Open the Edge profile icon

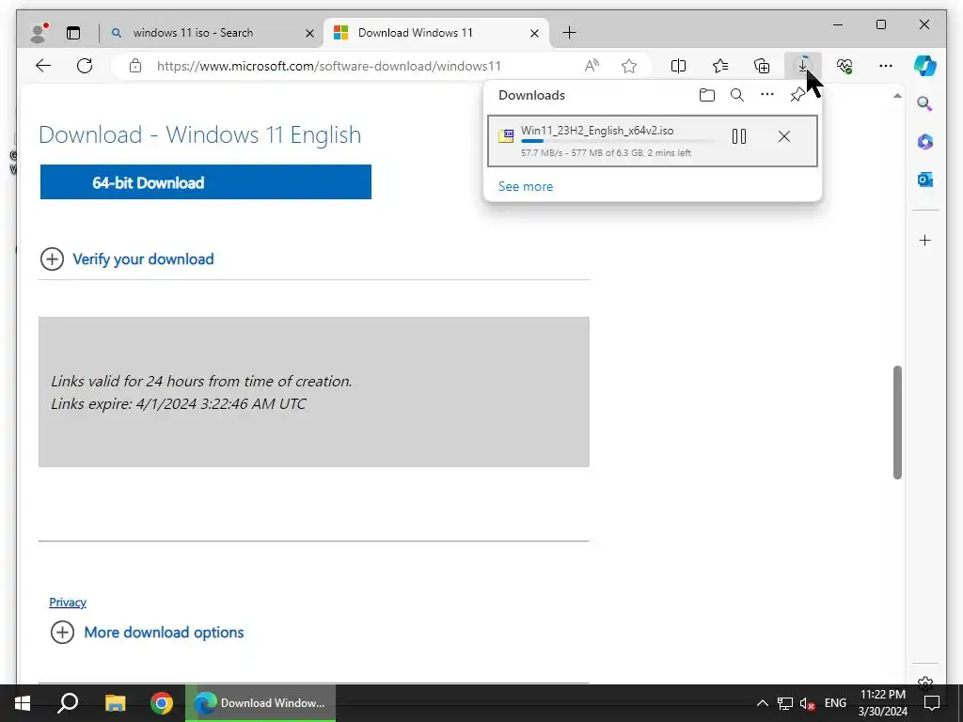39,33
